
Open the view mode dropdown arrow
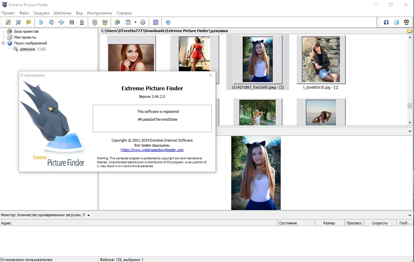(135, 22)
